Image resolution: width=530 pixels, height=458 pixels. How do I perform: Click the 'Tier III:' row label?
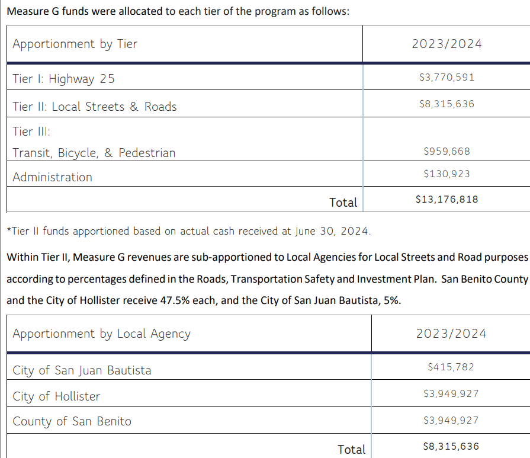point(31,131)
